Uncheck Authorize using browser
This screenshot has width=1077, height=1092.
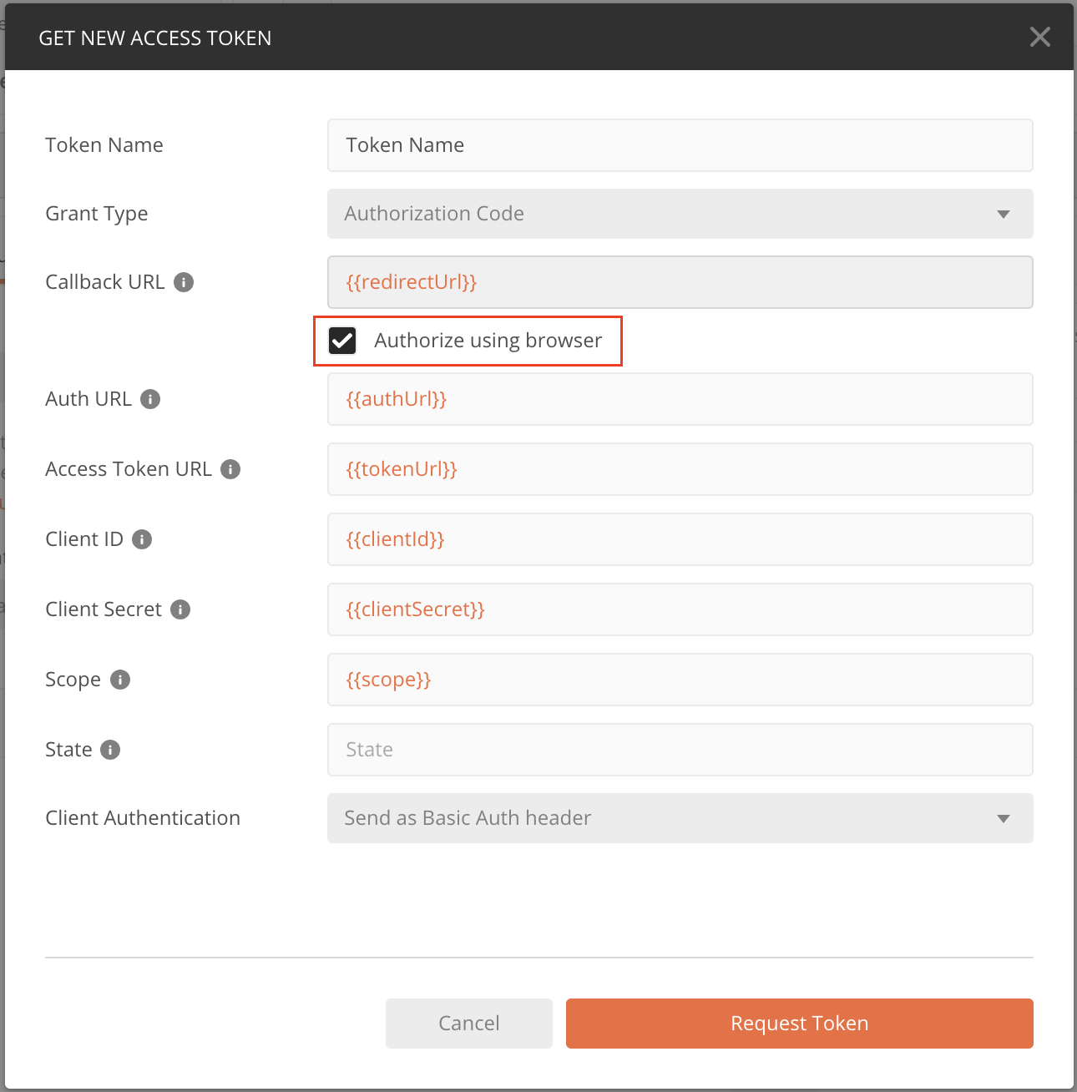click(x=341, y=341)
